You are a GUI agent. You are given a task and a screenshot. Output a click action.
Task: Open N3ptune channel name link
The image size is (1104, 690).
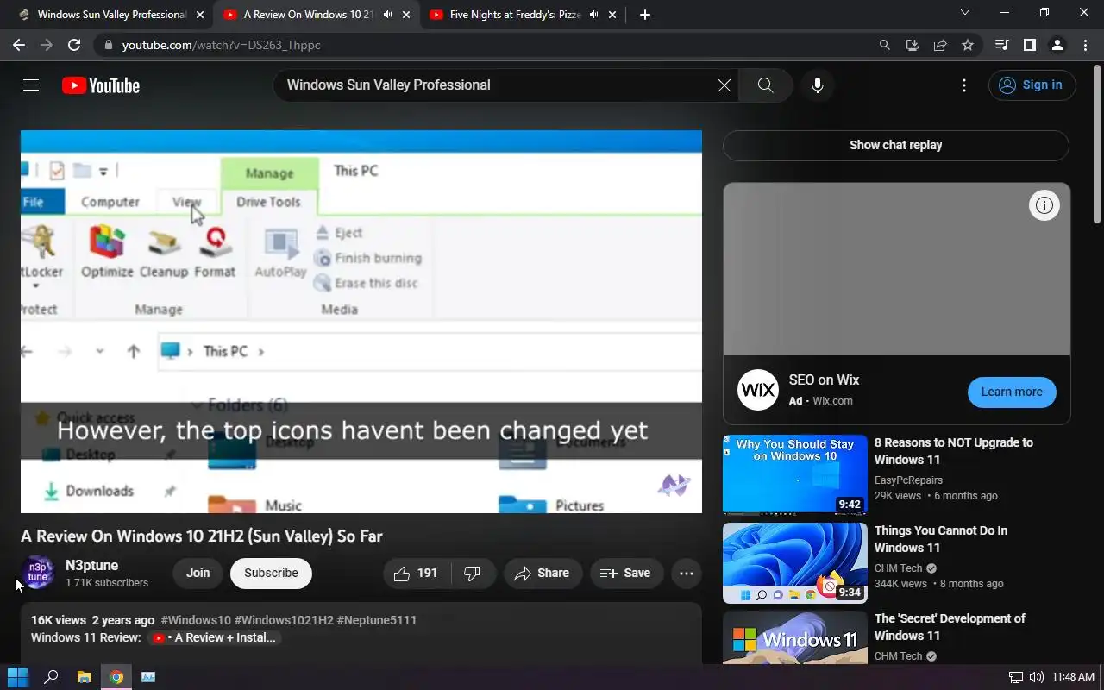[x=91, y=565]
